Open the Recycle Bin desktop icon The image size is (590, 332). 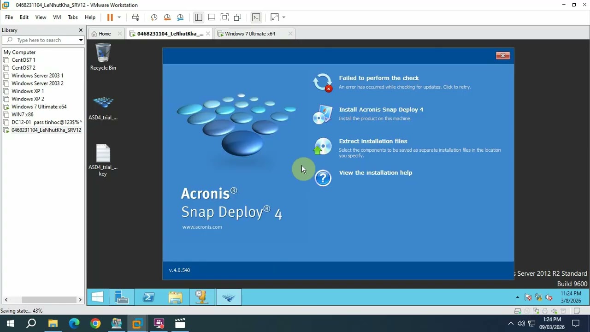click(103, 57)
